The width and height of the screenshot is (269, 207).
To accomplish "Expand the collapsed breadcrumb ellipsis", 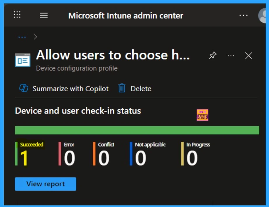I will 22,37.
